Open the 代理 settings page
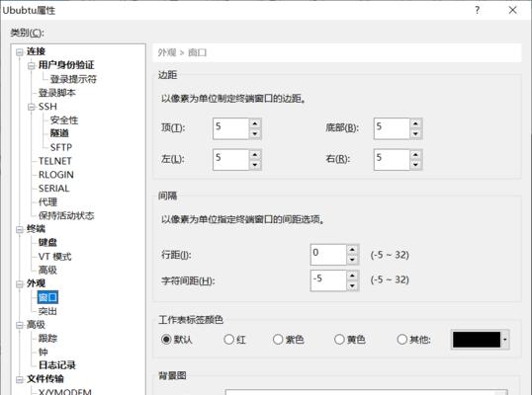532x395 pixels. (x=47, y=201)
